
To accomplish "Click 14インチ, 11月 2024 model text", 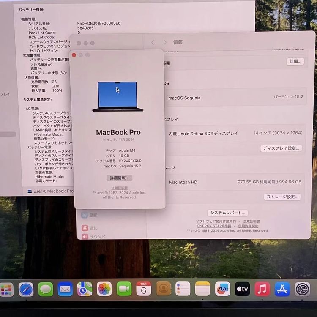I will tap(118, 140).
